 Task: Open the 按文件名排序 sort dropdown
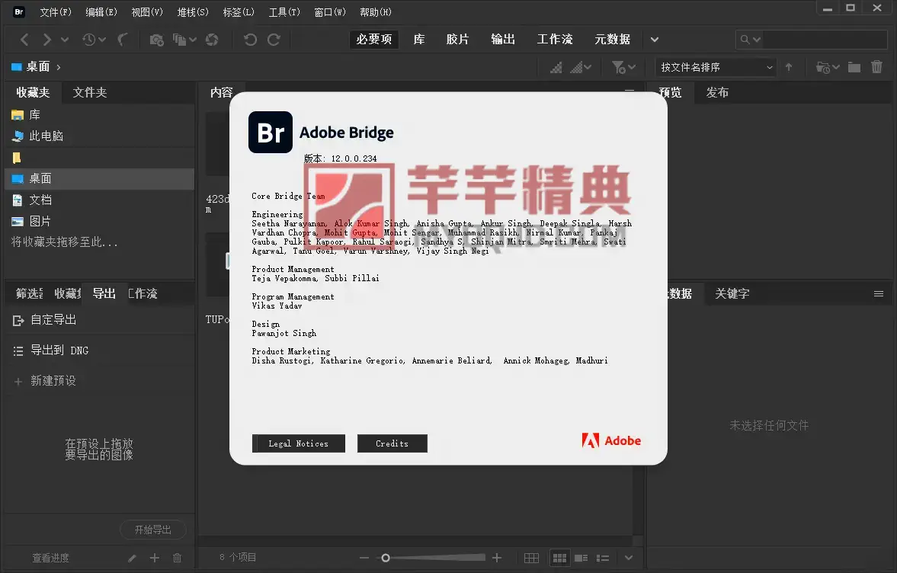point(715,66)
